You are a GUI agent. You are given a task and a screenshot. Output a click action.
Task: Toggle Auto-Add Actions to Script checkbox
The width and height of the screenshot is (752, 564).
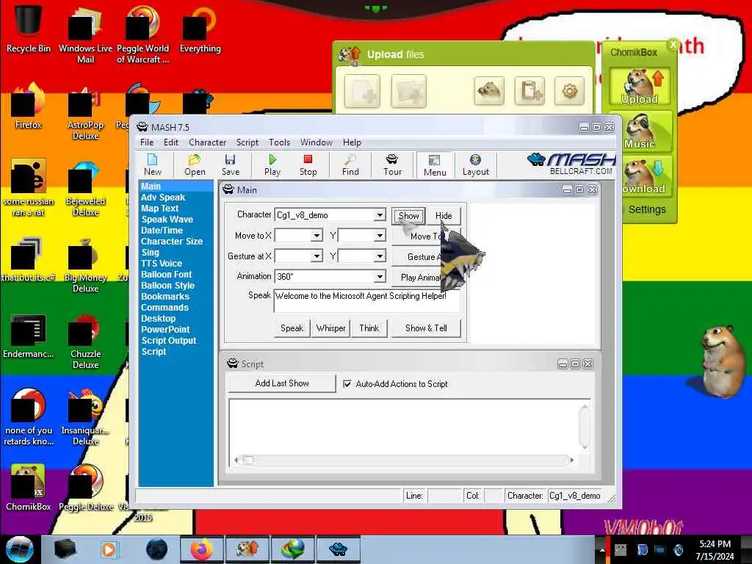[347, 383]
